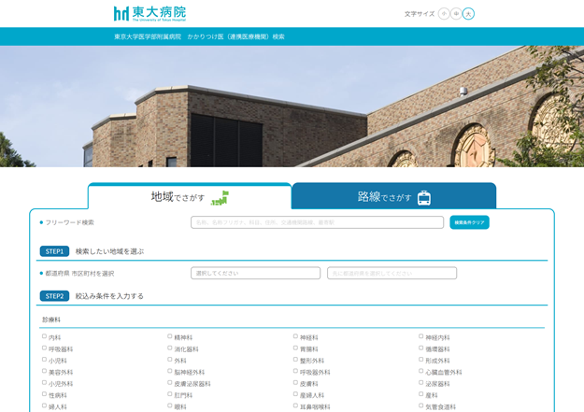Image resolution: width=584 pixels, height=412 pixels.
Task: Click the train icon on route tab
Action: point(423,197)
